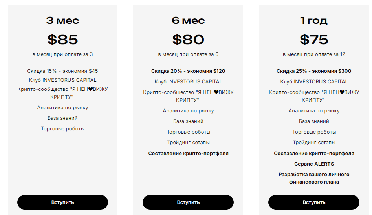Click Вступить button in 6 мес plan

coord(188,202)
